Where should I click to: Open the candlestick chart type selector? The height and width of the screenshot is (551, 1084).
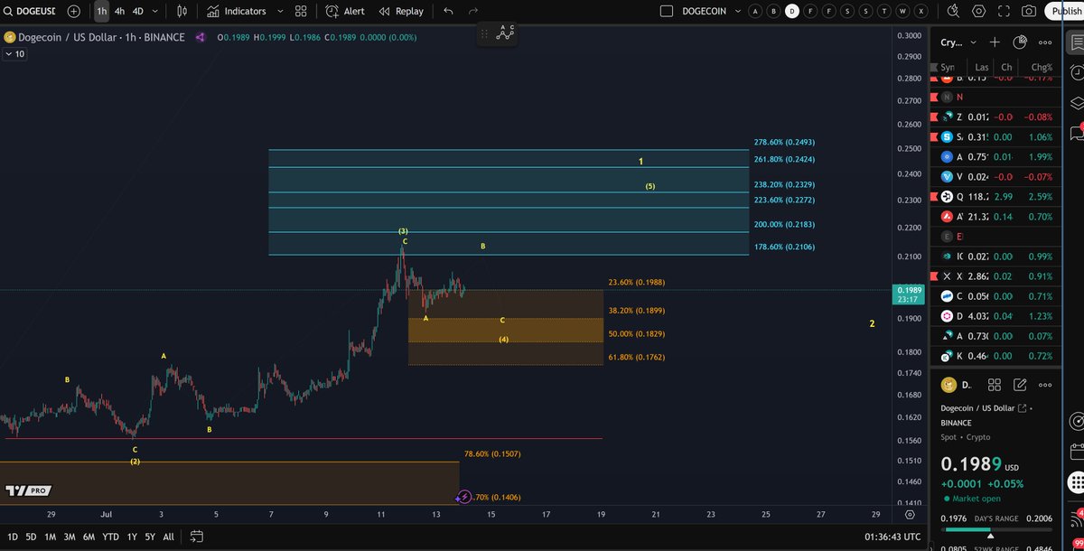click(182, 11)
